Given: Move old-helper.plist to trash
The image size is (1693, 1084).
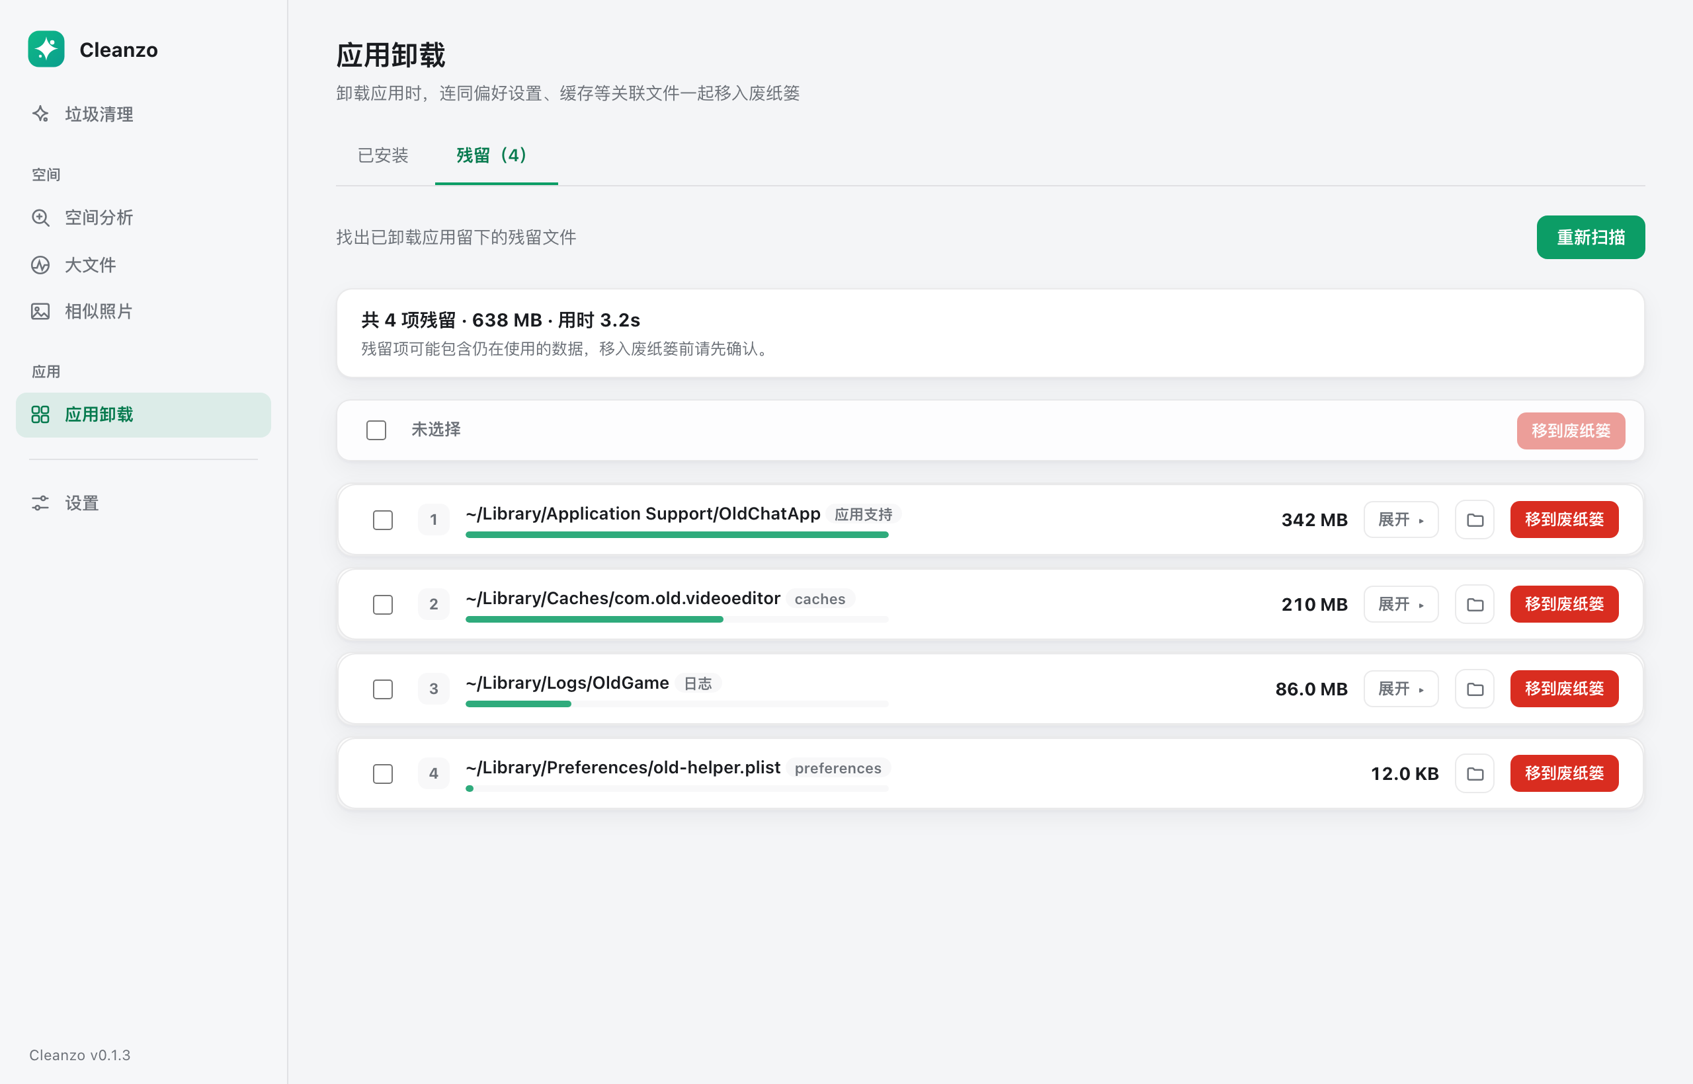Looking at the screenshot, I should 1564,773.
